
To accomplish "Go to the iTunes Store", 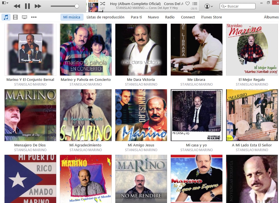I will pos(211,17).
